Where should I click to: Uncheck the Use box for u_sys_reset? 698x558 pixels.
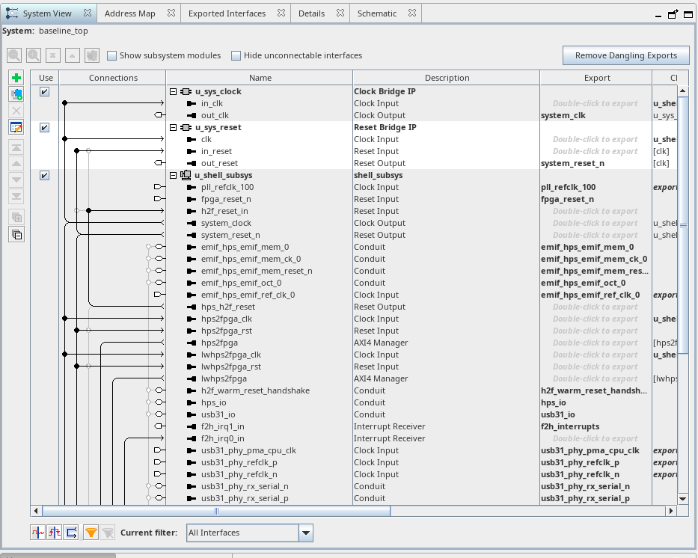pos(45,128)
